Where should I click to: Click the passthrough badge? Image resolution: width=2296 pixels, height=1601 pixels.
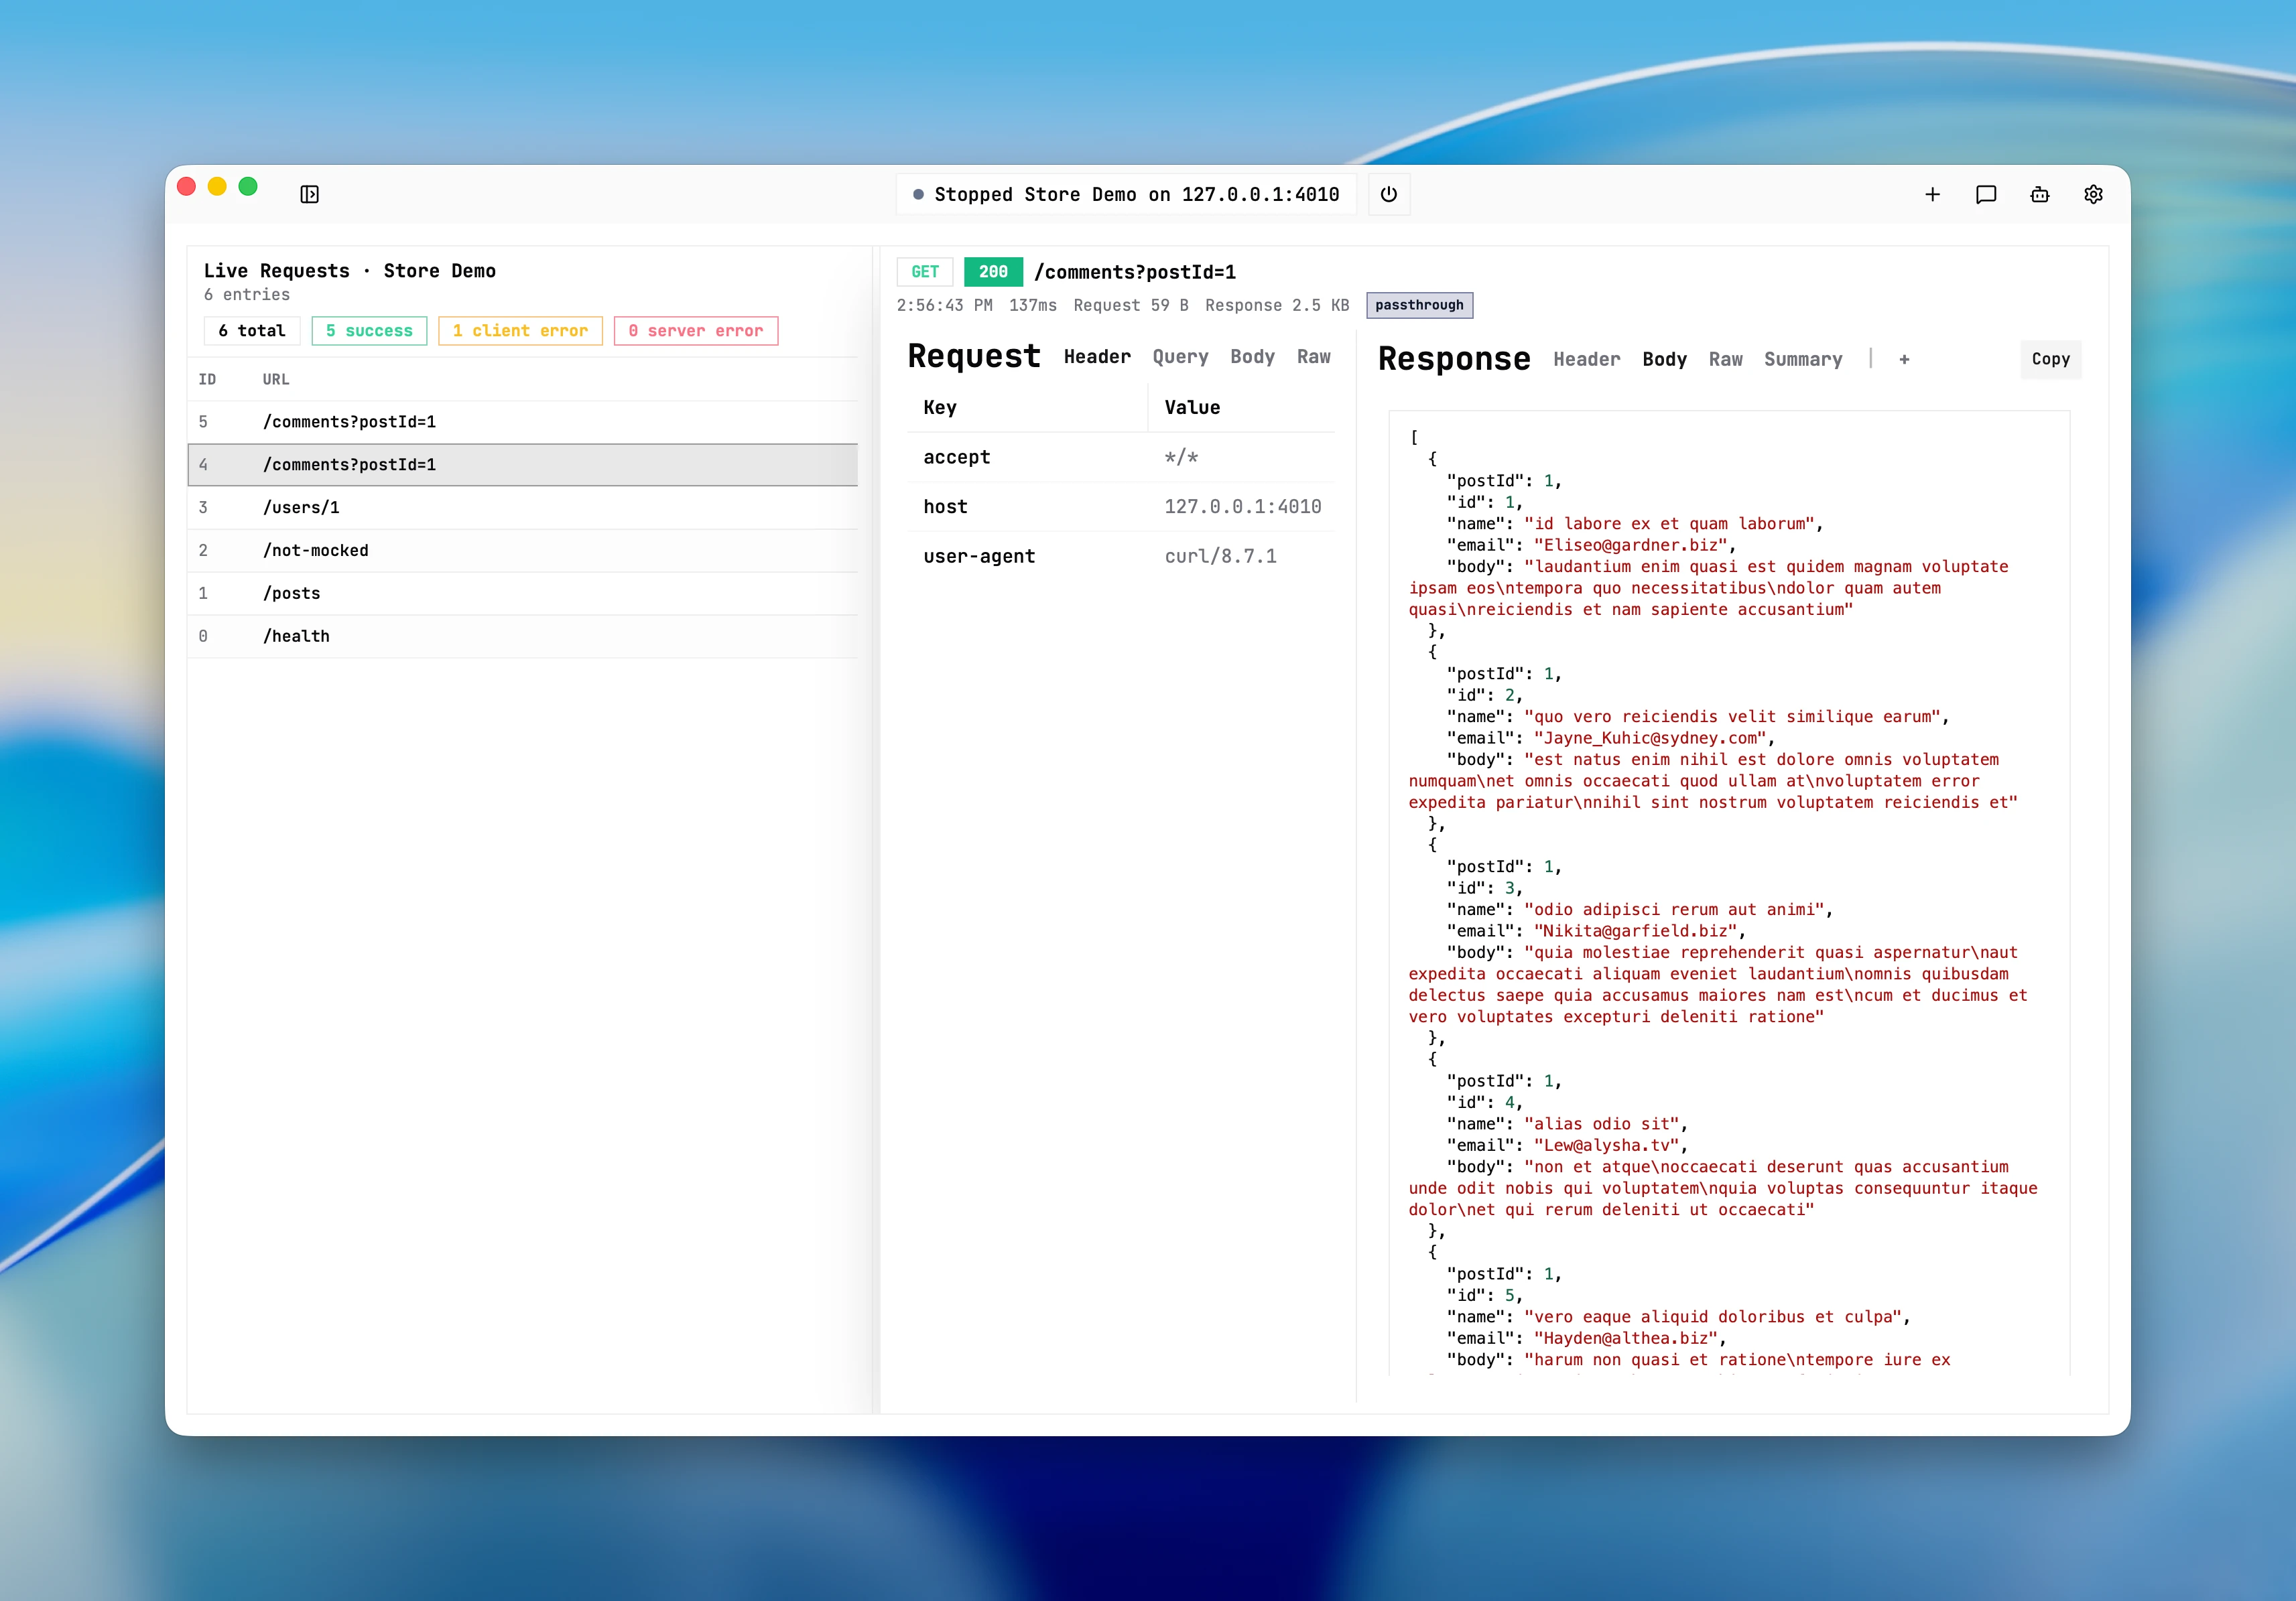(x=1418, y=305)
